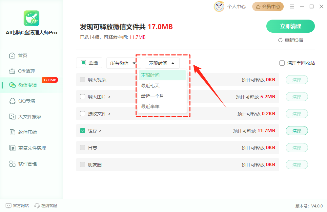The height and width of the screenshot is (212, 327).
Task: Click the panda user avatar
Action: tap(219, 7)
